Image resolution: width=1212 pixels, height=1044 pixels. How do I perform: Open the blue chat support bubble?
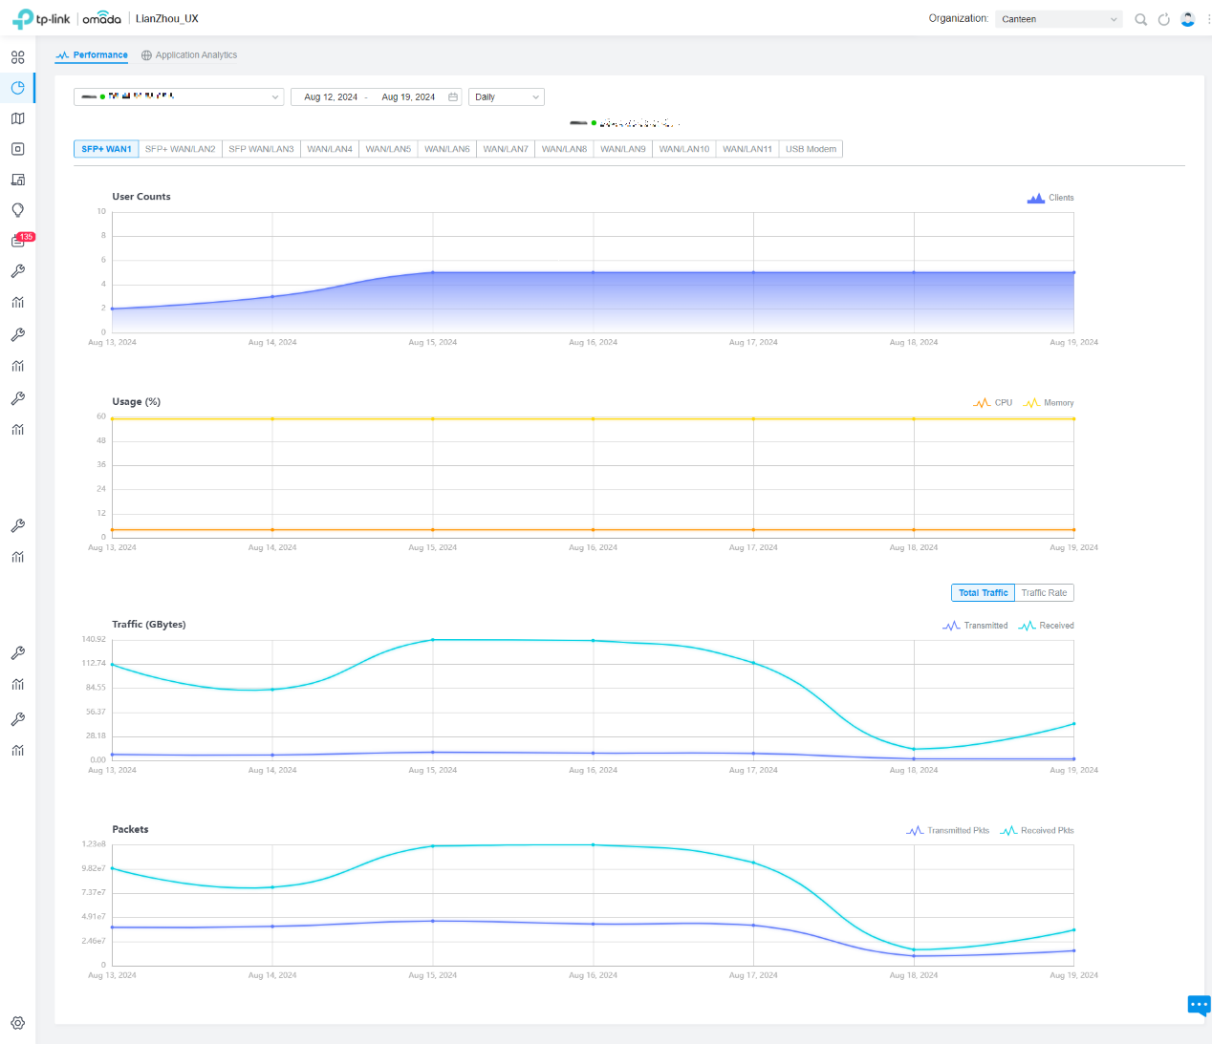click(1199, 1006)
